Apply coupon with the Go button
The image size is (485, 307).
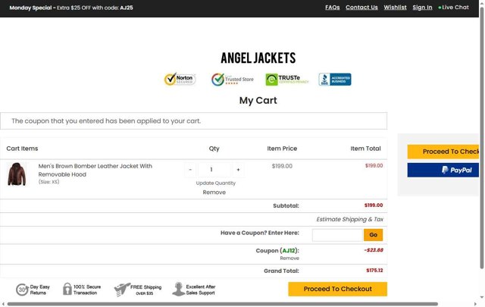pos(373,235)
